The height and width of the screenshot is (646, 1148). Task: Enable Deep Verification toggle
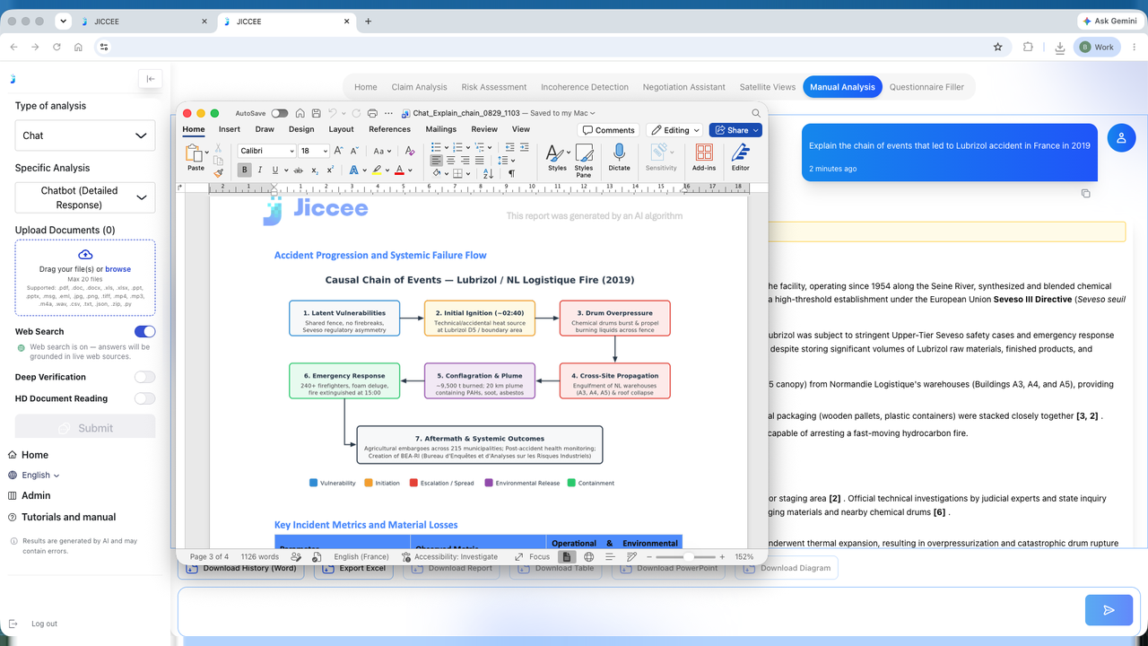tap(144, 377)
